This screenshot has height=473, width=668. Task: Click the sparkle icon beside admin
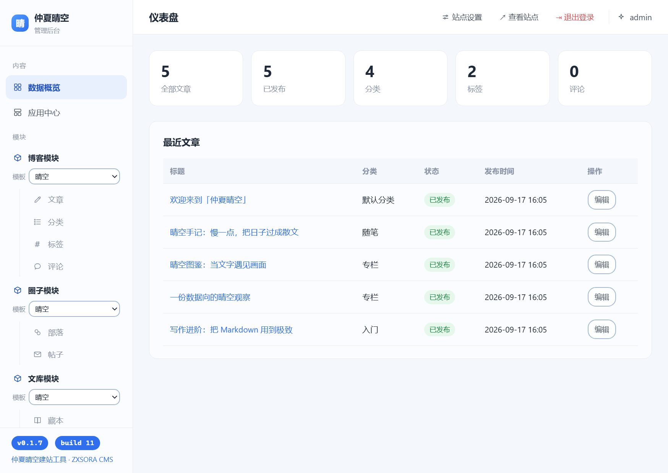621,17
